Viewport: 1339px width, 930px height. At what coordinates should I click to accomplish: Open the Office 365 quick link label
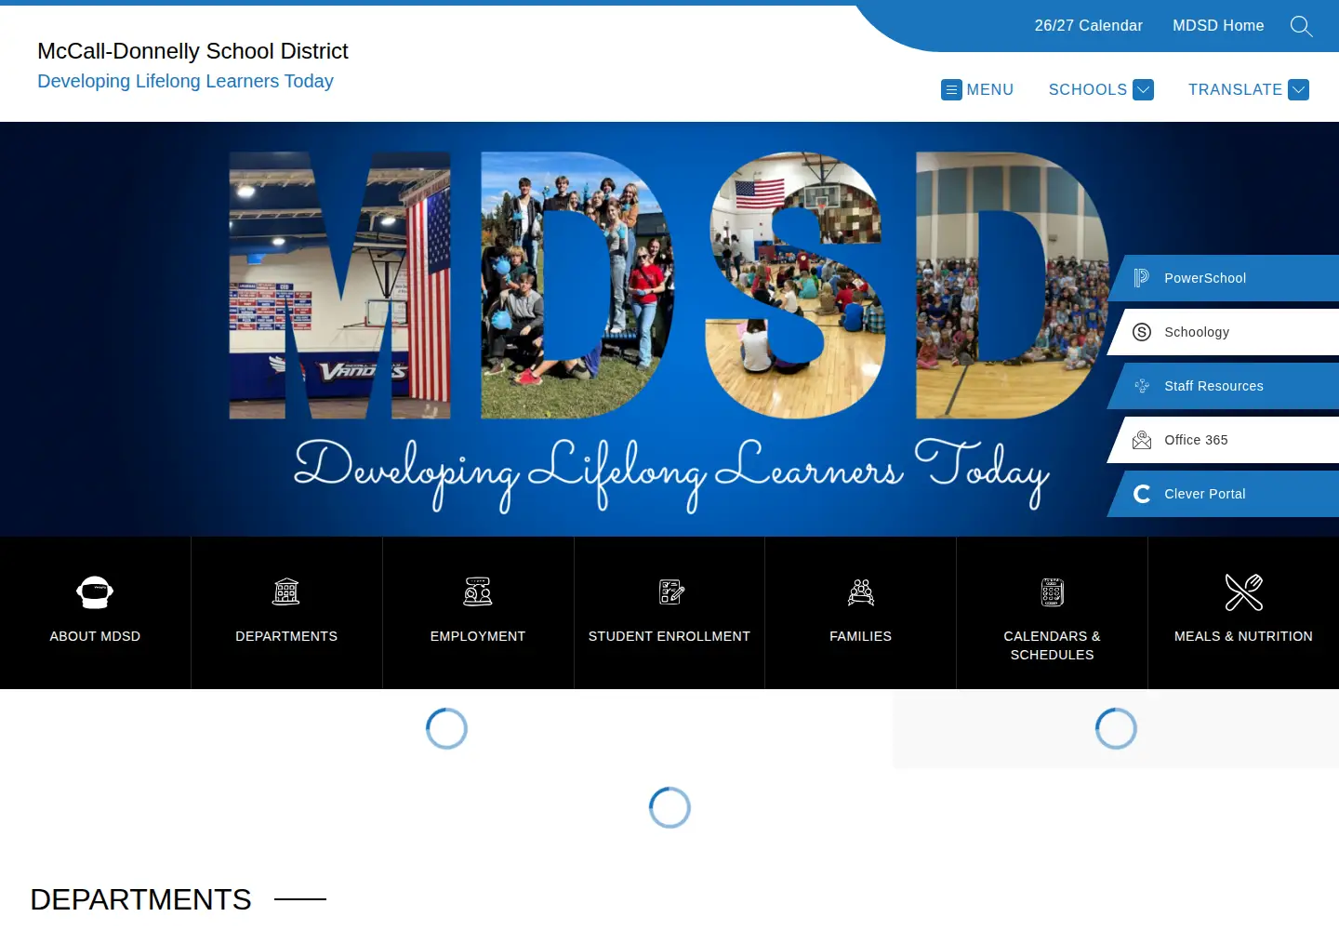(x=1196, y=440)
